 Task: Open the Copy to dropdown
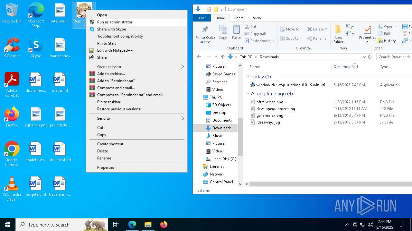click(291, 38)
